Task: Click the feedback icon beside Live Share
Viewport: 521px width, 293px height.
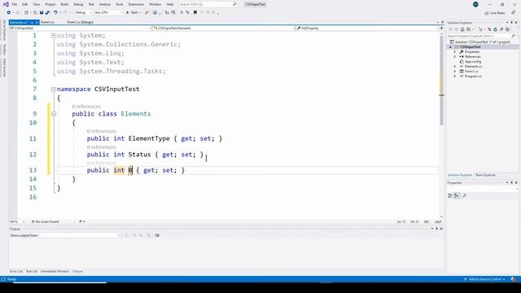Action: point(514,13)
